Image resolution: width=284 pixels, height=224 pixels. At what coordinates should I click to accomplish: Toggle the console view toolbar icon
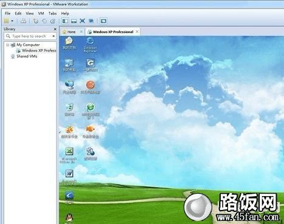point(103,21)
